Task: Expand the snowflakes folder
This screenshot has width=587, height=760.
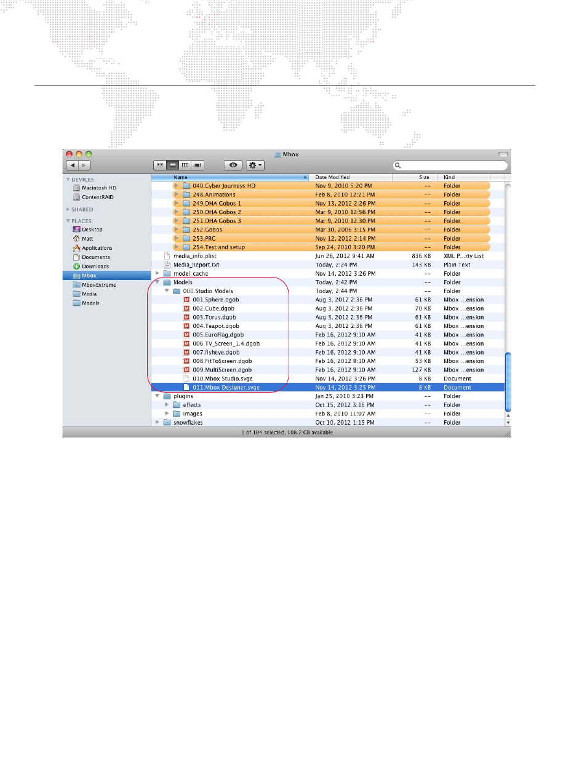Action: (x=158, y=422)
